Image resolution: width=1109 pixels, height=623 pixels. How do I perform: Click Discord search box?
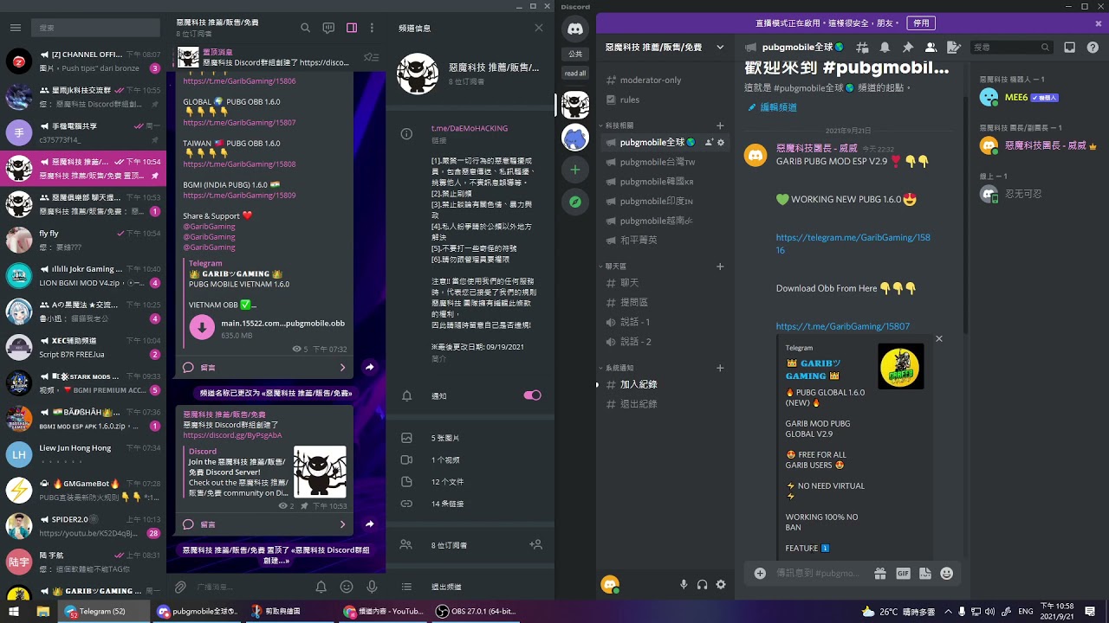(x=1011, y=47)
